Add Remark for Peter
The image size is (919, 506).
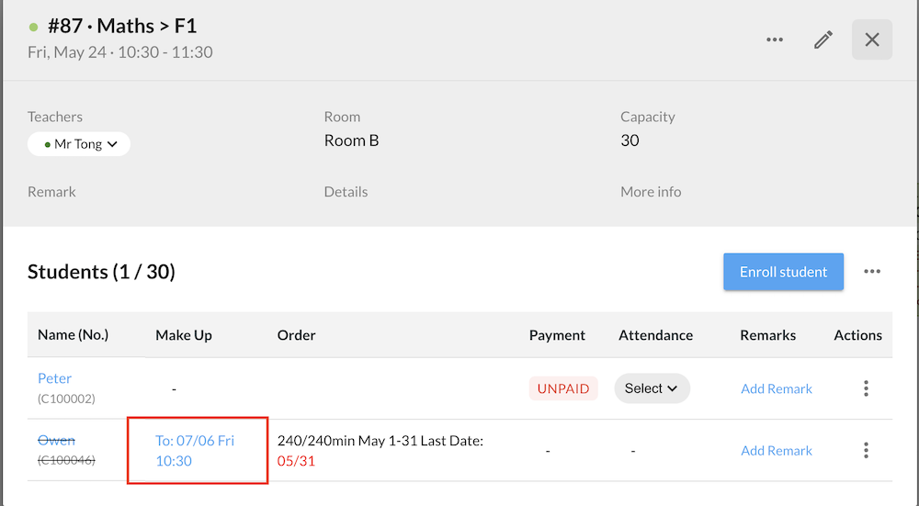point(777,388)
